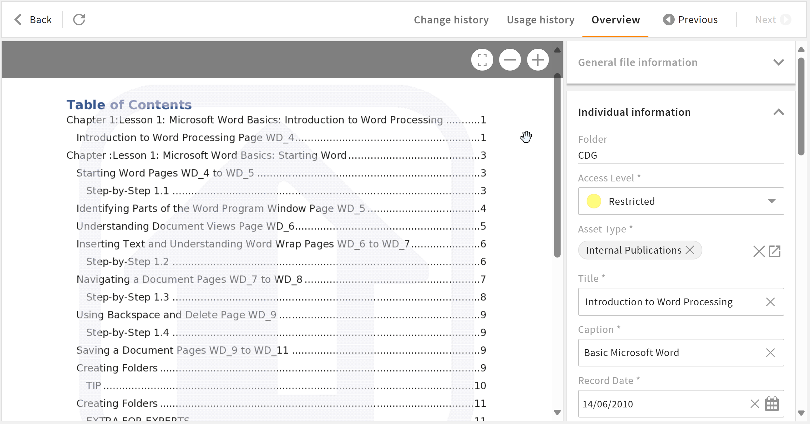Click the preview scrollbar up arrow
Screen dimensions: 810x424
tap(557, 50)
